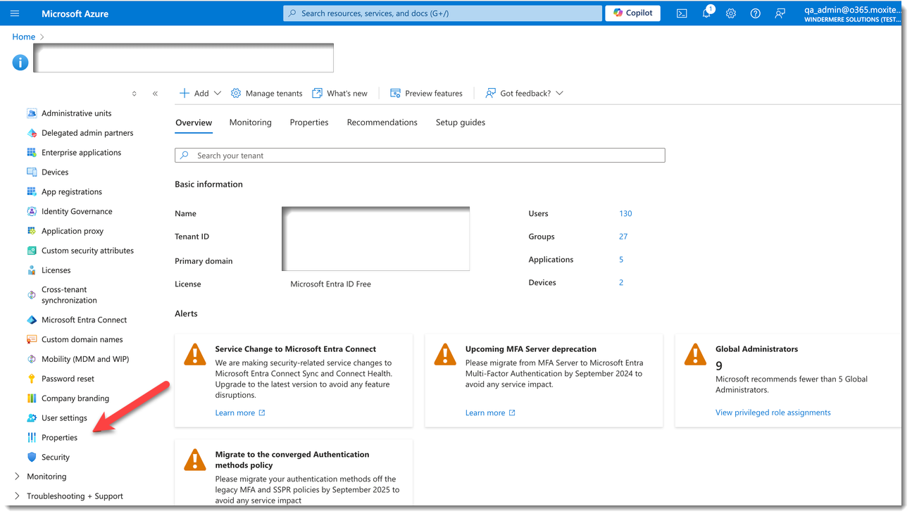
Task: Click View privileged role assignments
Action: pos(773,413)
